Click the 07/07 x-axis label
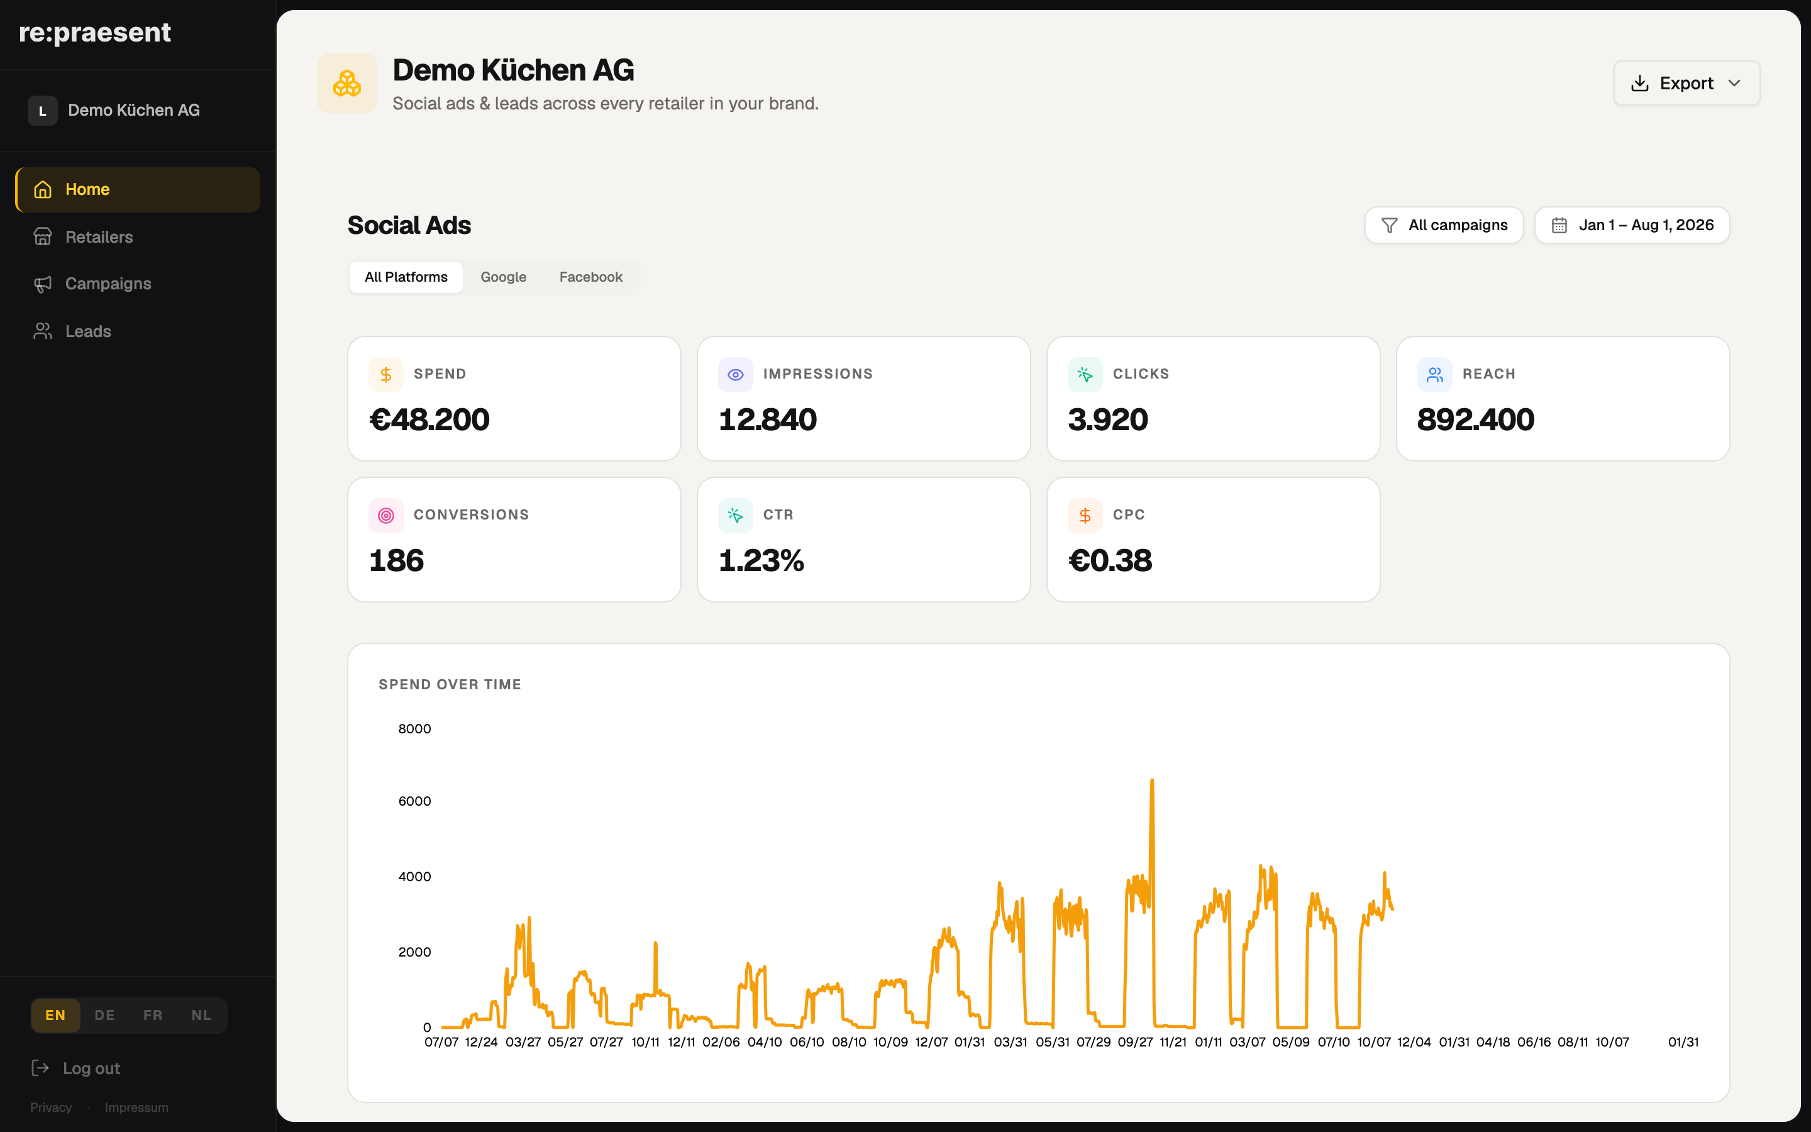 (x=441, y=1042)
